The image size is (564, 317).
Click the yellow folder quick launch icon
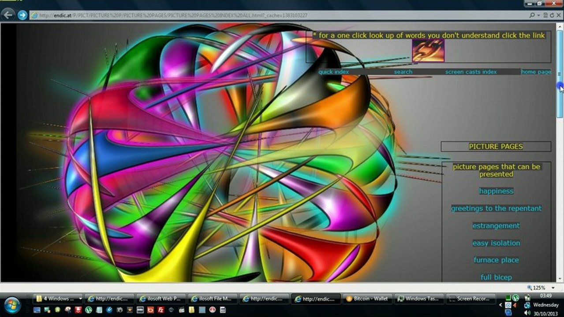(191, 310)
